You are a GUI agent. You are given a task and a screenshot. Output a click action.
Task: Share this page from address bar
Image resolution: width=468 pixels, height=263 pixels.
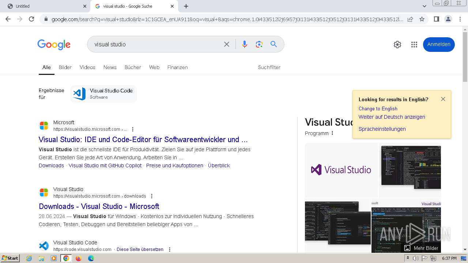click(x=410, y=19)
